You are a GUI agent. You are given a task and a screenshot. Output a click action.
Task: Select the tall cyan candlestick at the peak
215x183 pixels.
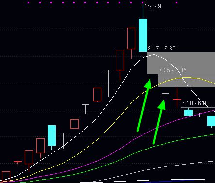click(x=143, y=35)
